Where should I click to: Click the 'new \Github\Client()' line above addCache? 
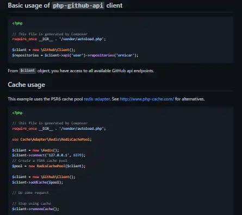44,177
